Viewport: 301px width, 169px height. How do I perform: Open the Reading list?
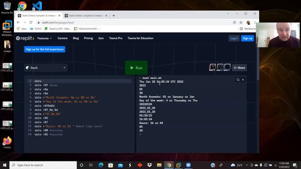click(x=248, y=29)
